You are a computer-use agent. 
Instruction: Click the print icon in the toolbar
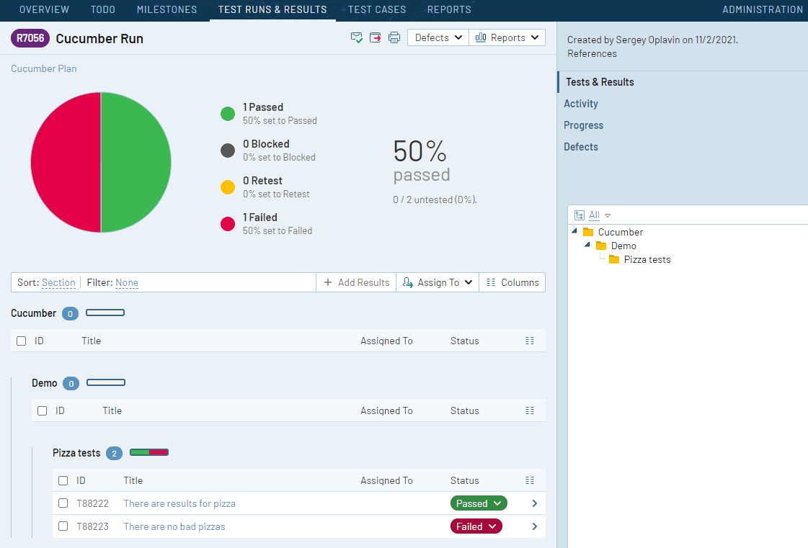coord(394,37)
